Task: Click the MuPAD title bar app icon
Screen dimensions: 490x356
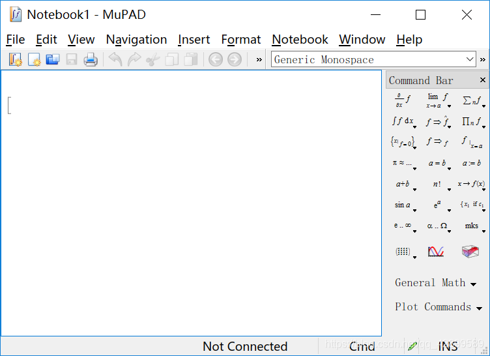Action: (x=16, y=15)
